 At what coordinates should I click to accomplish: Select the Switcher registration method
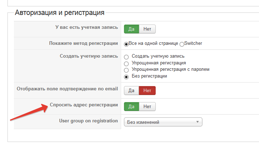pyautogui.click(x=182, y=44)
